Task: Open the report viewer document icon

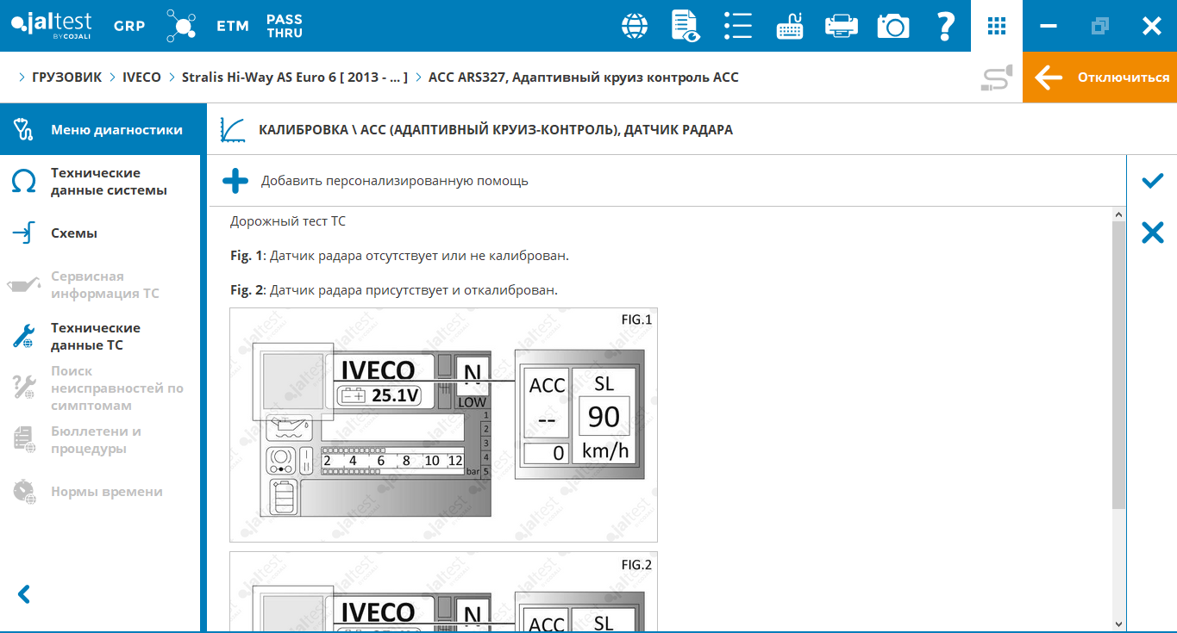Action: pyautogui.click(x=686, y=26)
